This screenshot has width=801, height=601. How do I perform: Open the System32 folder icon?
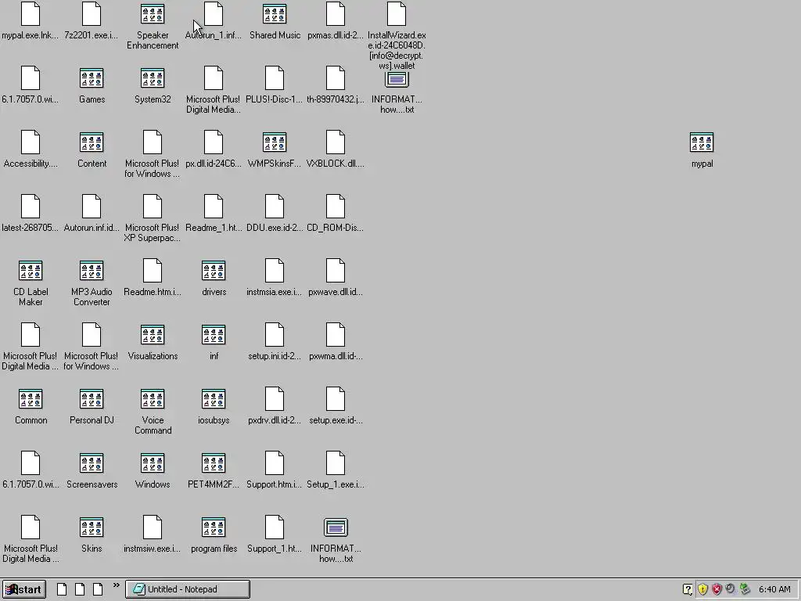pyautogui.click(x=153, y=78)
